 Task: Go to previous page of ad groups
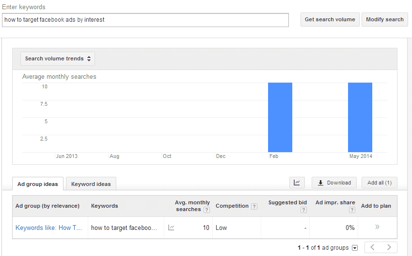coord(373,247)
